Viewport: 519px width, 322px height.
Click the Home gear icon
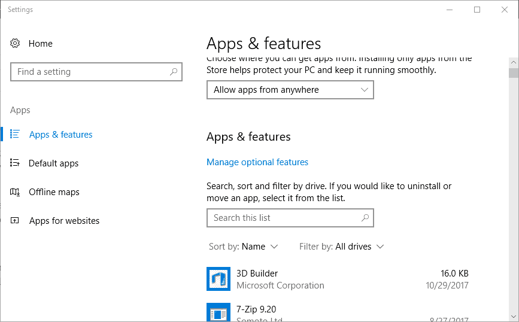pyautogui.click(x=15, y=43)
